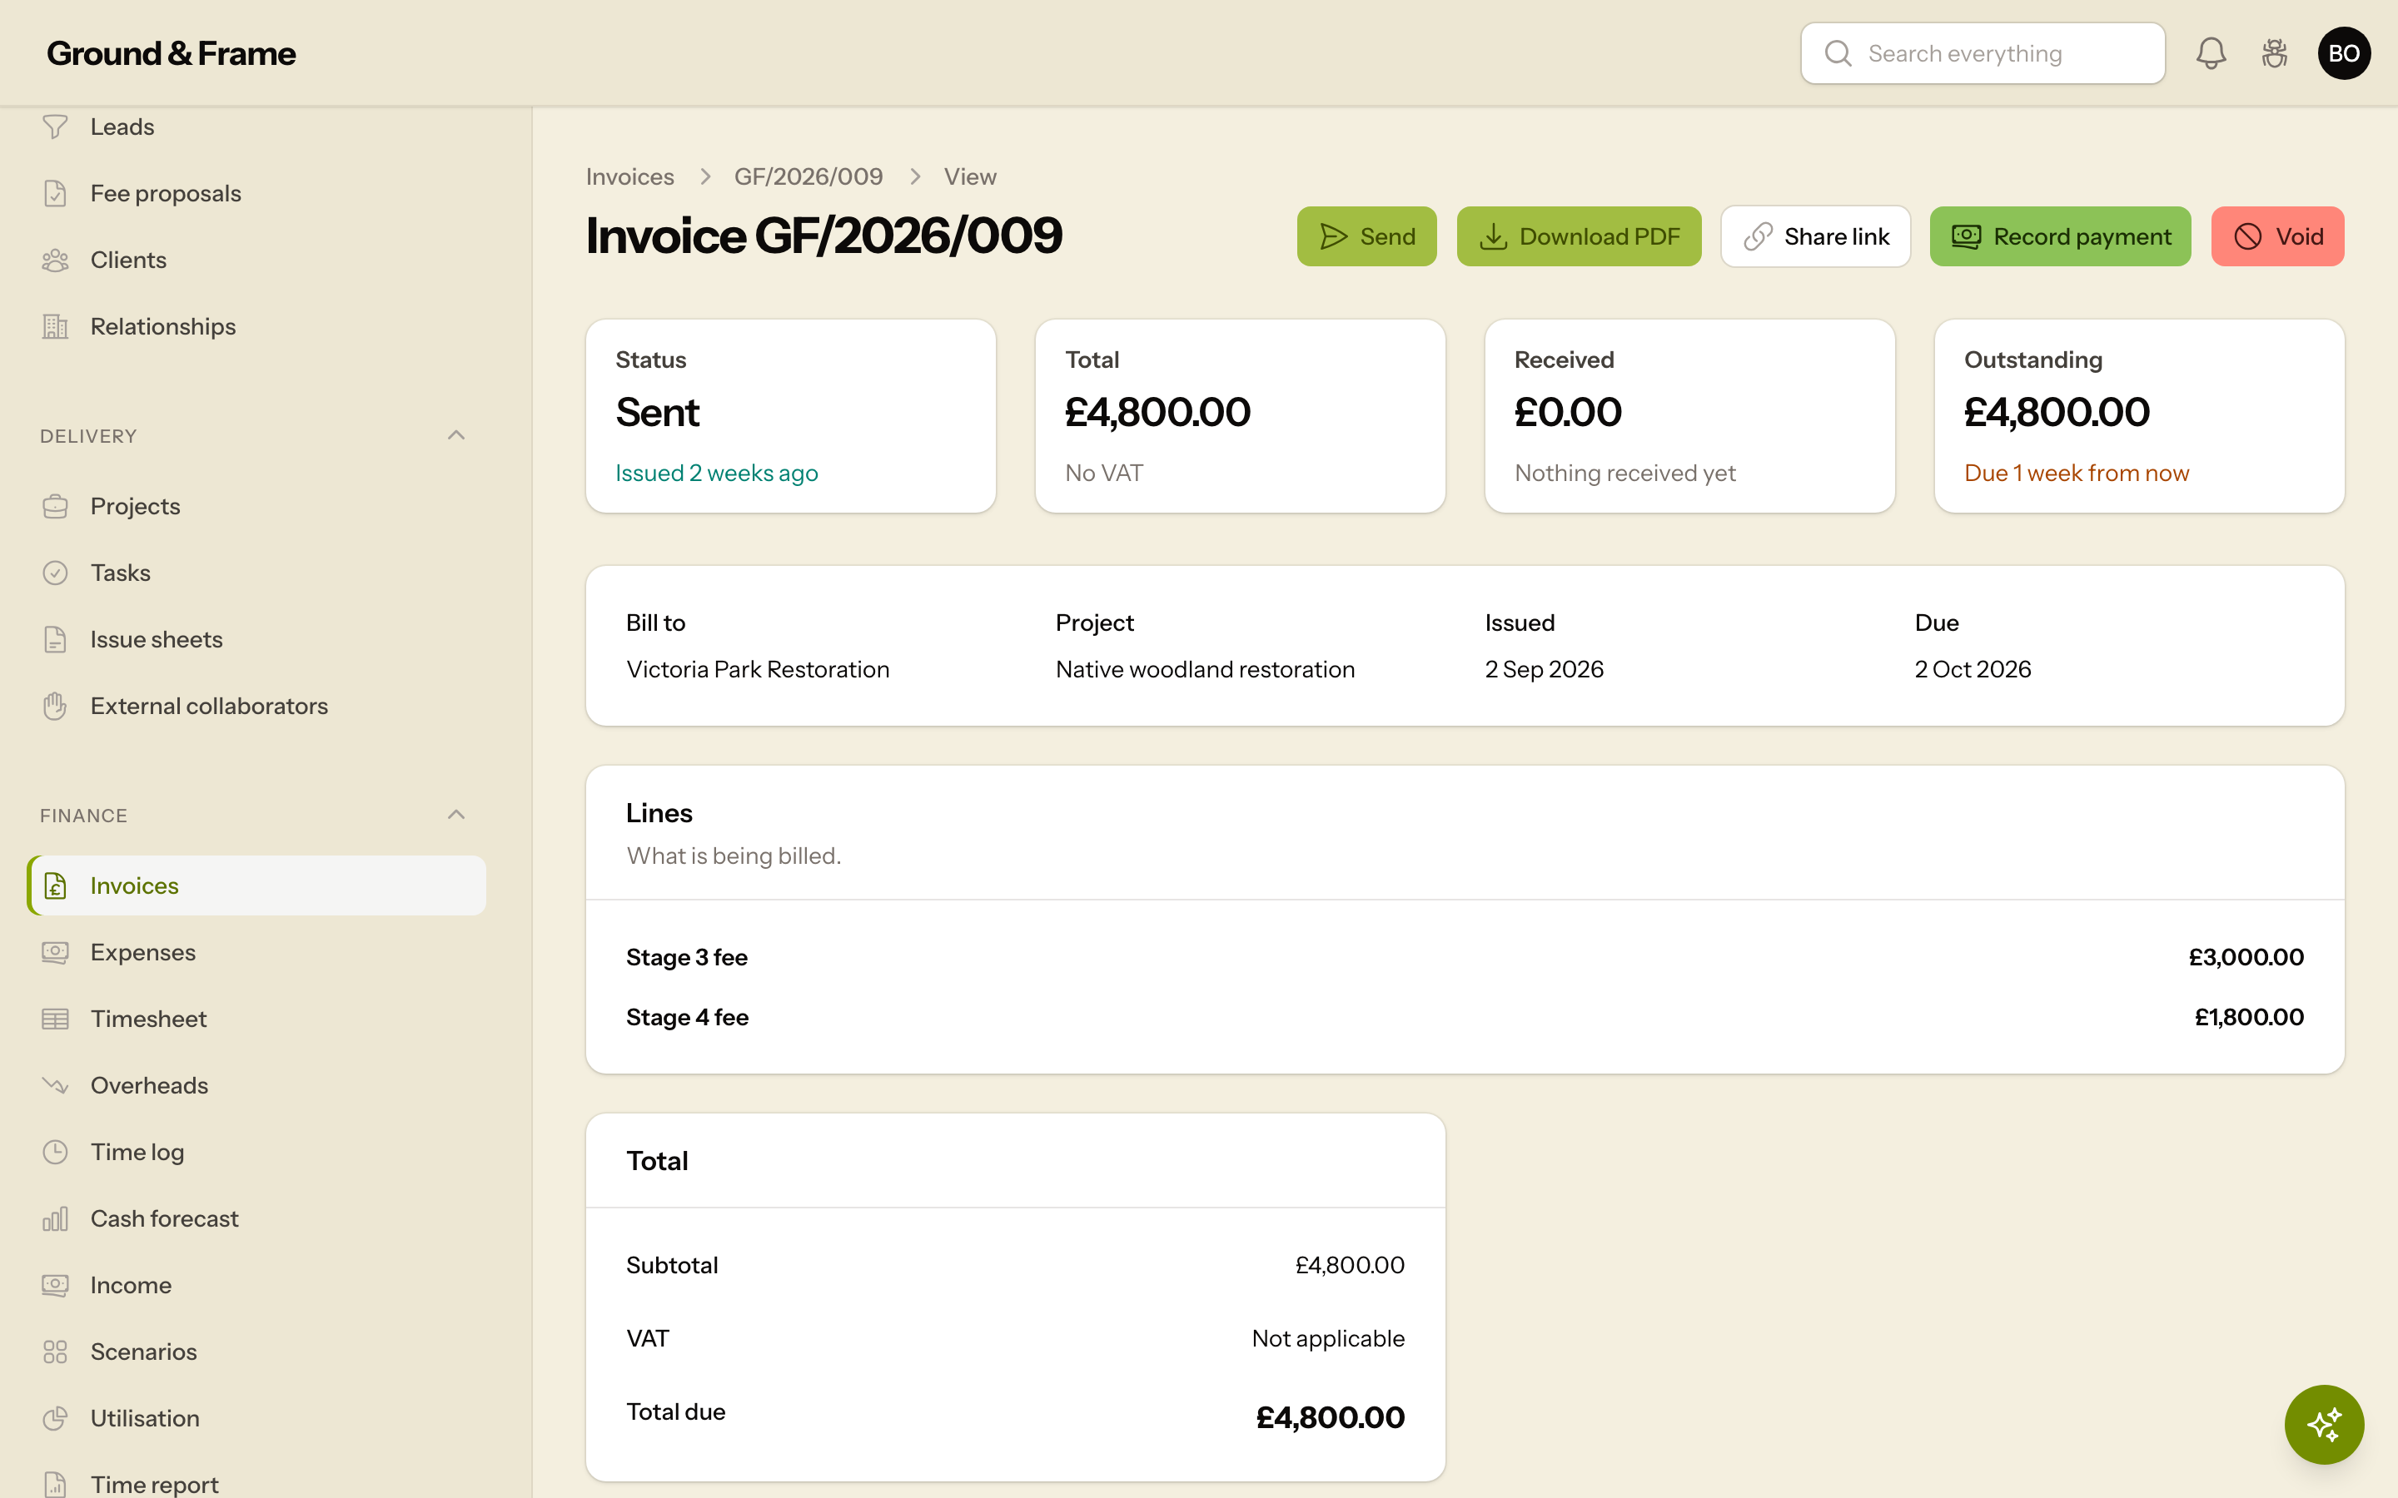Viewport: 2398px width, 1498px height.
Task: Click the magnifier icon in search box
Action: pos(1838,53)
